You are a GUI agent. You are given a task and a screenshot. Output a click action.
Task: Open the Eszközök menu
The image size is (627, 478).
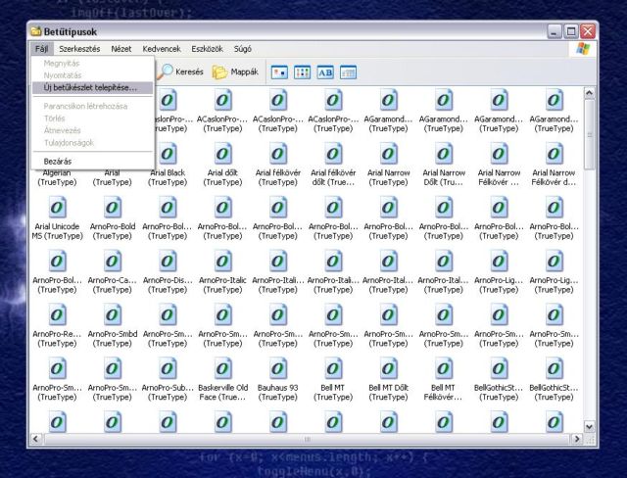(x=206, y=48)
